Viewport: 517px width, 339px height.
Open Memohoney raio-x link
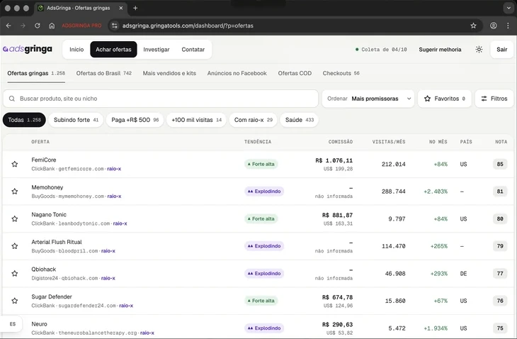[x=114, y=196]
